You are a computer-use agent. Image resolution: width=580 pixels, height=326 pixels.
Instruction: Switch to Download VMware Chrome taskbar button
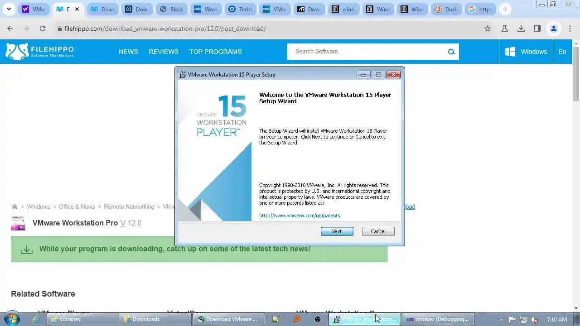[228, 319]
